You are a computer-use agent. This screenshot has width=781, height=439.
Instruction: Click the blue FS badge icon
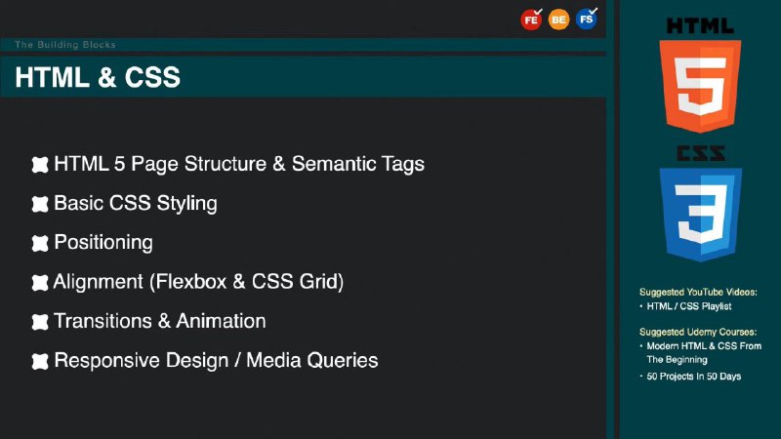point(587,19)
